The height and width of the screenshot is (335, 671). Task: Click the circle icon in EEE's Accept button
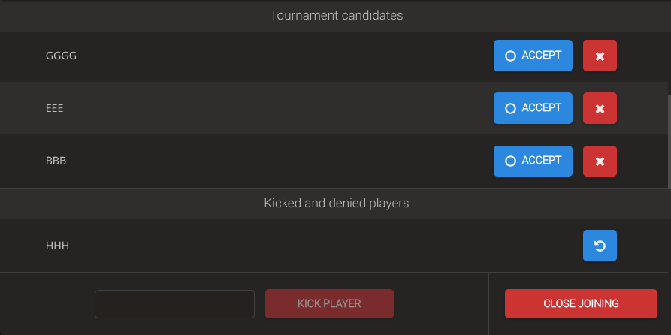click(511, 108)
